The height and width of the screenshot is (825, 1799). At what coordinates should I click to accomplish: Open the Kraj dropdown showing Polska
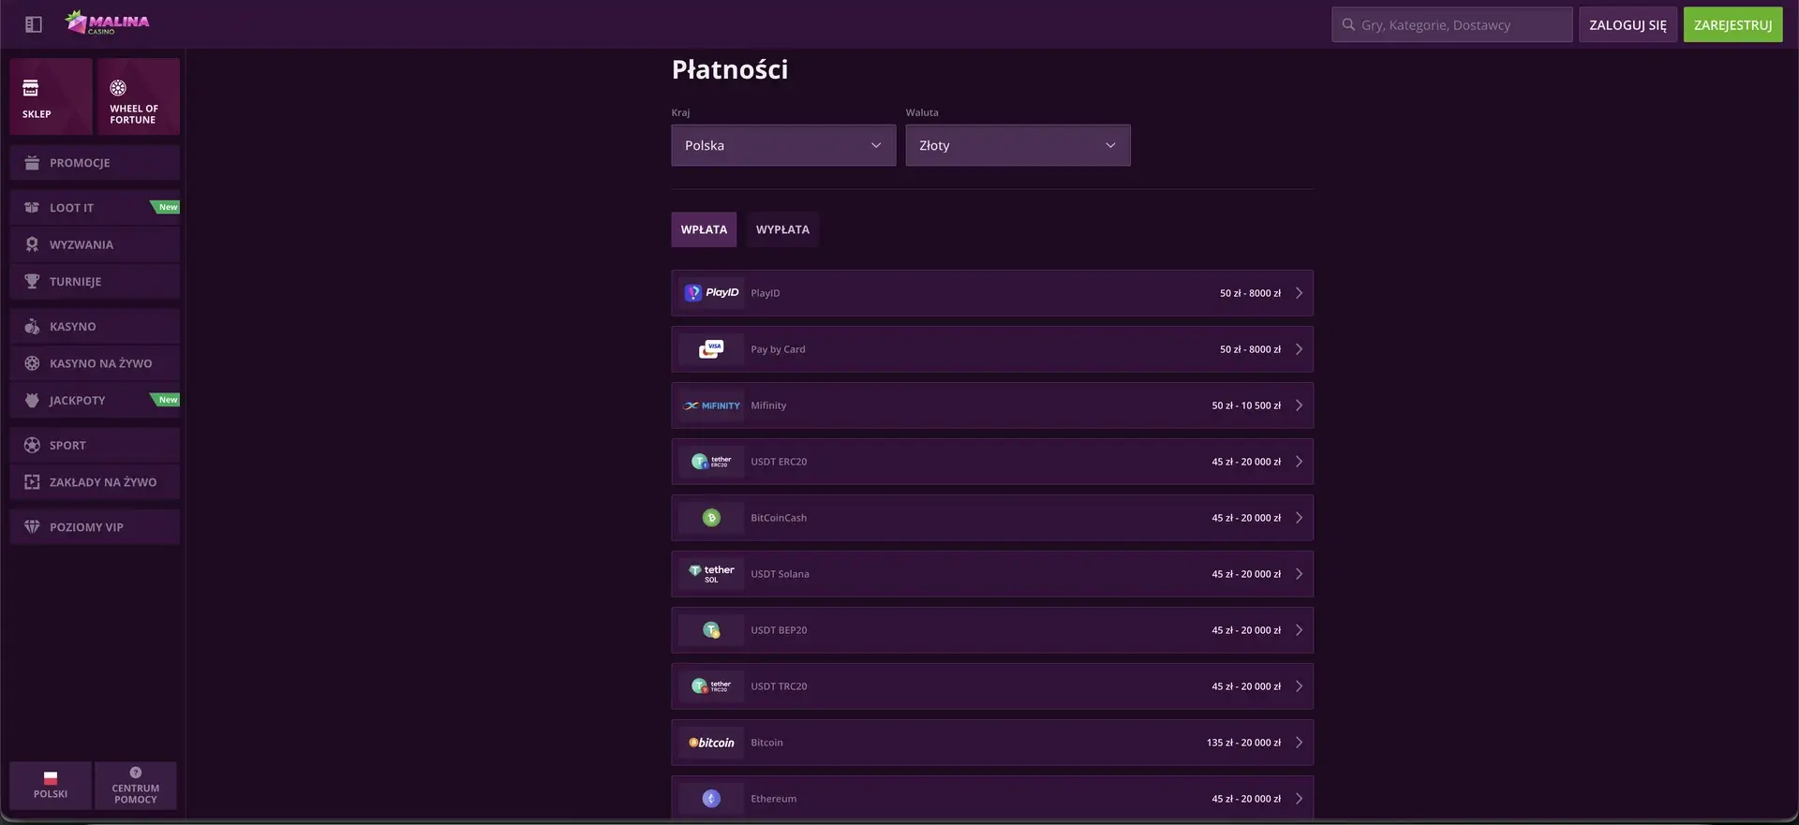tap(783, 145)
